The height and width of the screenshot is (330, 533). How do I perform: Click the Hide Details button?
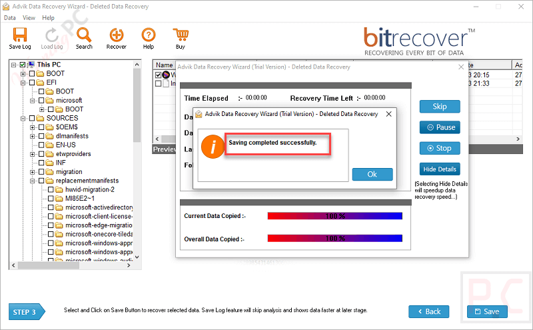pyautogui.click(x=440, y=169)
